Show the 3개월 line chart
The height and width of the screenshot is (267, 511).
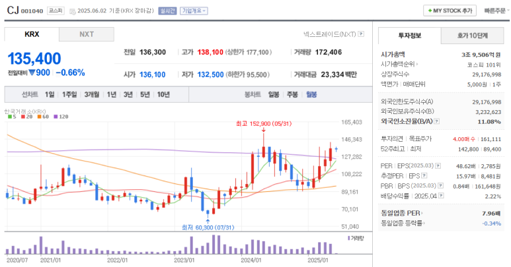[x=92, y=94]
